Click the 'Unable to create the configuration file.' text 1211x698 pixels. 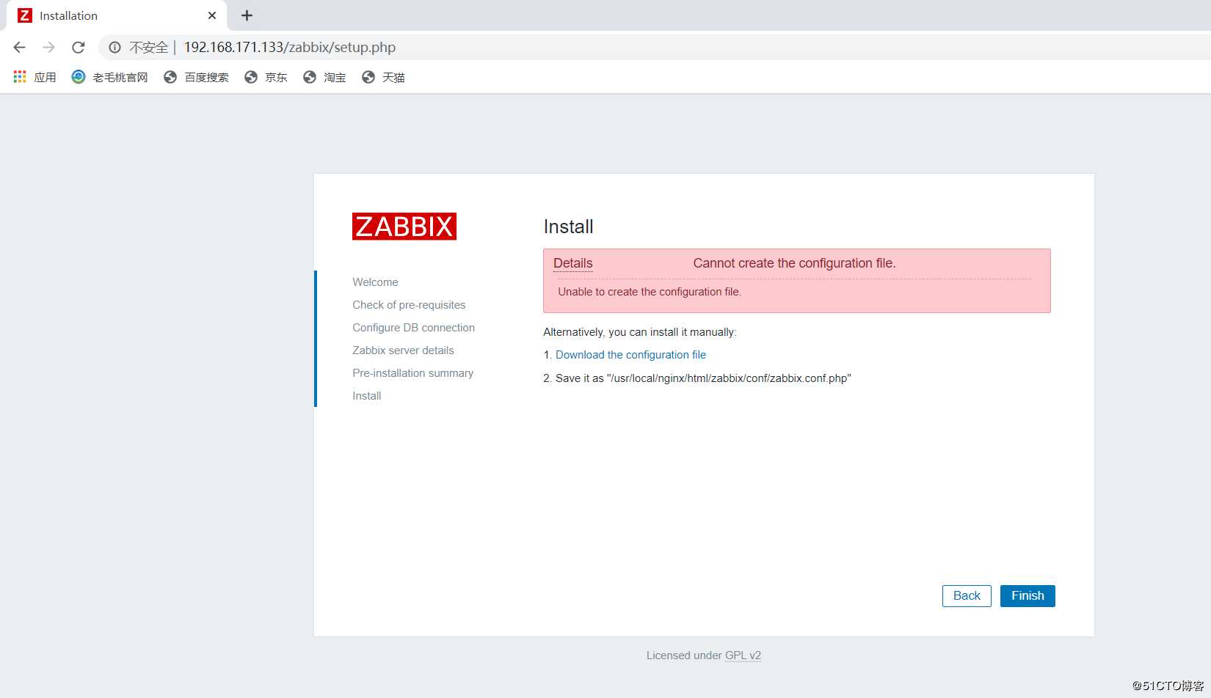point(650,292)
